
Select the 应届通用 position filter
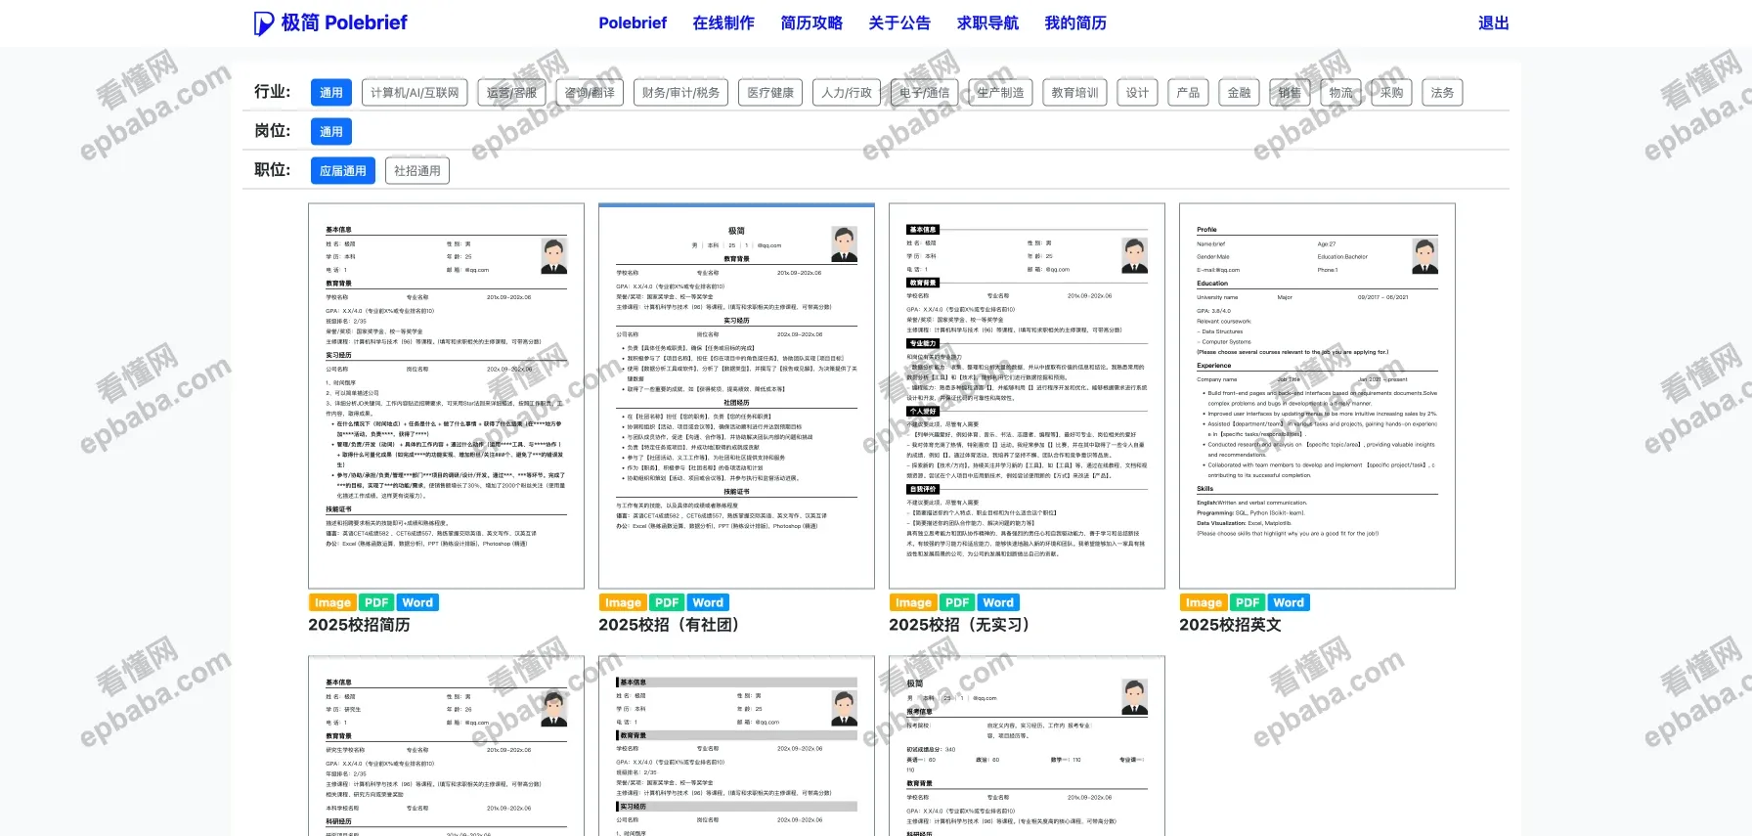(x=343, y=170)
